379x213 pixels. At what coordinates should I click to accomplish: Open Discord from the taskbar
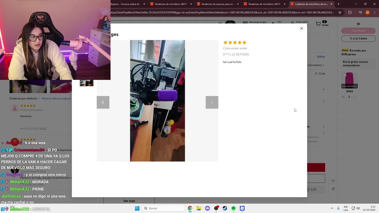207,208
